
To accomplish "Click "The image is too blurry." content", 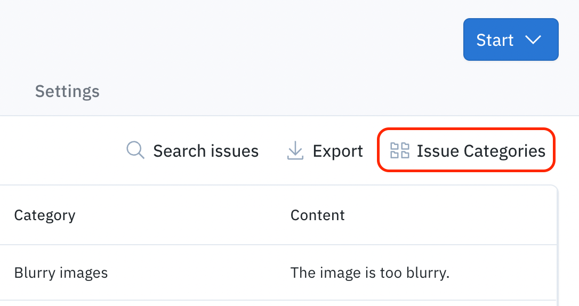I will click(370, 273).
